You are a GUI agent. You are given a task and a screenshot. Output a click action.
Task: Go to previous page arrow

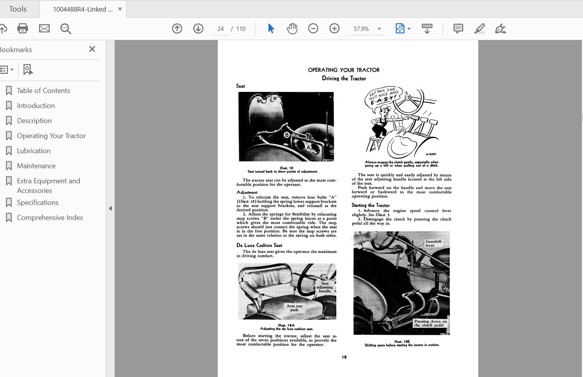tap(177, 29)
